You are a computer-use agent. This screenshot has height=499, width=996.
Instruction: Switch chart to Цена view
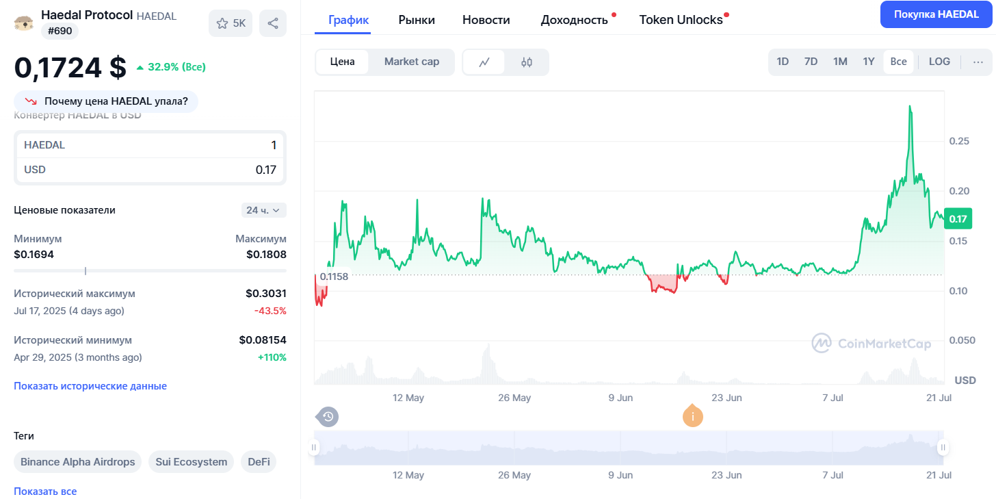click(342, 62)
